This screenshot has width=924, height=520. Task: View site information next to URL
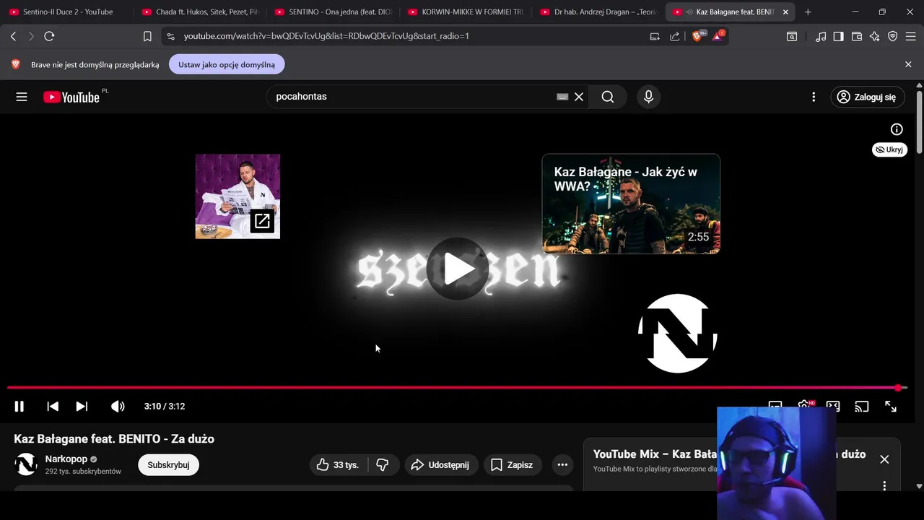(x=170, y=36)
